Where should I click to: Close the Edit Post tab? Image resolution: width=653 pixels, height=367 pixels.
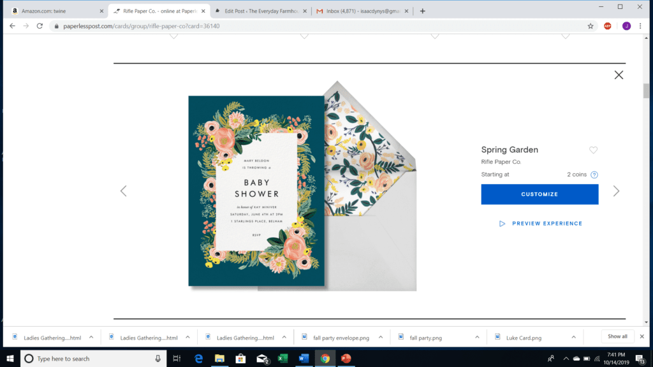(305, 11)
